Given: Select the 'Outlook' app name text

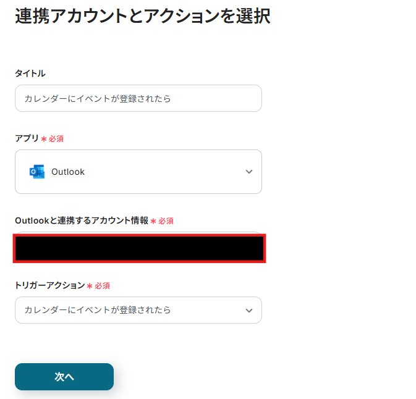Looking at the screenshot, I should pyautogui.click(x=68, y=172).
